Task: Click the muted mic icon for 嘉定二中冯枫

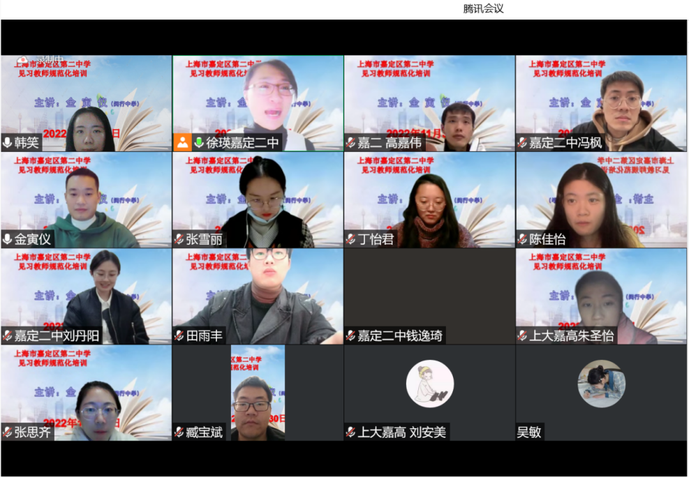Action: [x=522, y=143]
